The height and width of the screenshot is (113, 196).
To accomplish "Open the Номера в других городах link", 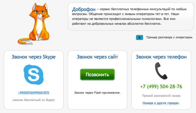I will pos(161,103).
